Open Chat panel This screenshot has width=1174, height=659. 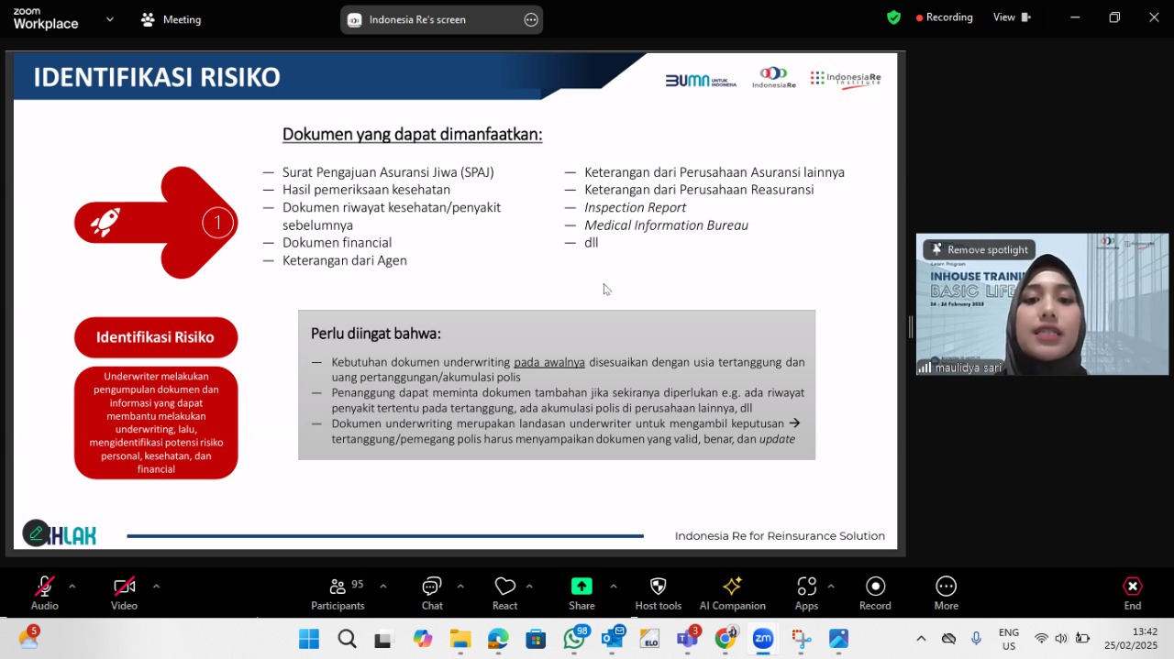pyautogui.click(x=432, y=593)
